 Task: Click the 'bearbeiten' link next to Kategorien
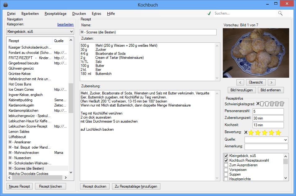[65, 24]
